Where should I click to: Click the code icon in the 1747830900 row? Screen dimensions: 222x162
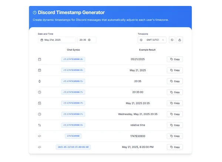(x=40, y=136)
